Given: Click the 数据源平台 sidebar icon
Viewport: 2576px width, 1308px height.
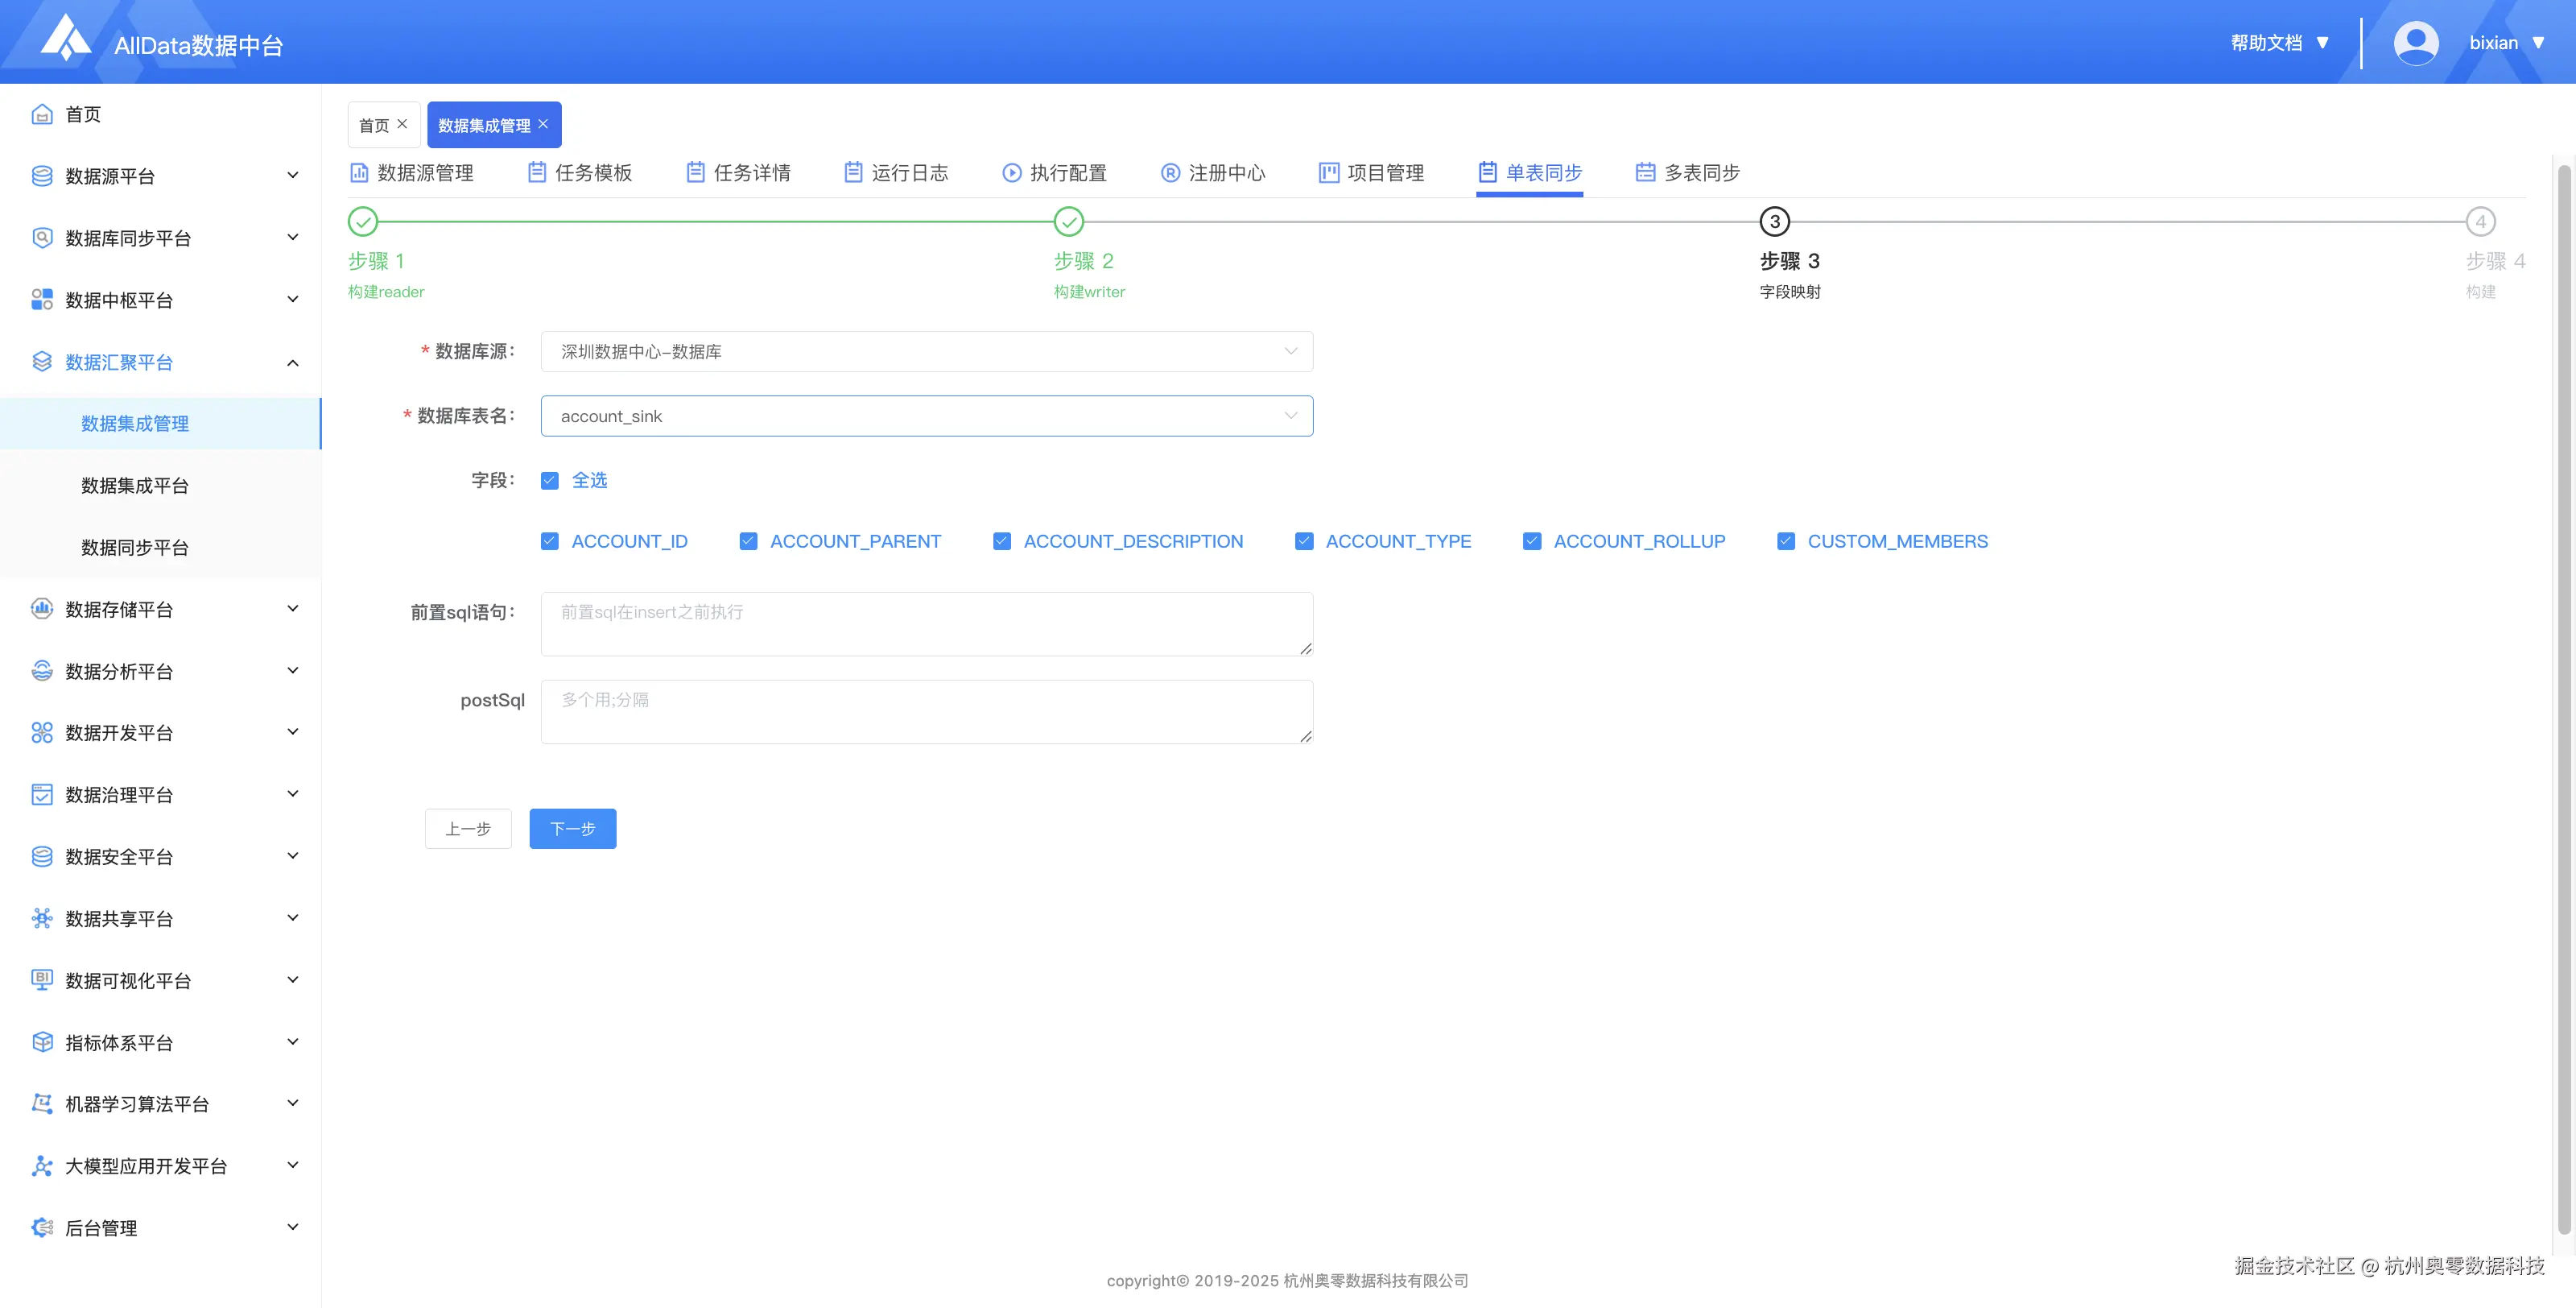Looking at the screenshot, I should [x=42, y=176].
